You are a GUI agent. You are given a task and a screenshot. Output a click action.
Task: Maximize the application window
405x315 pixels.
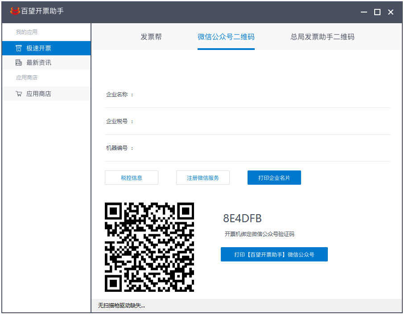(377, 12)
